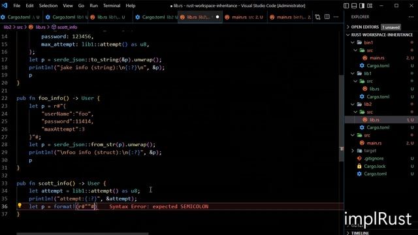Expand the target folder
The height and width of the screenshot is (235, 418).
(370, 151)
